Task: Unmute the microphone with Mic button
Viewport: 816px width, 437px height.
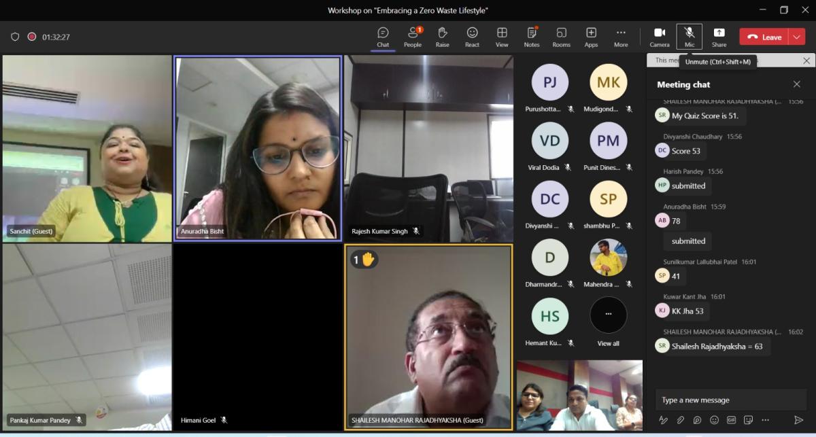Action: [690, 37]
